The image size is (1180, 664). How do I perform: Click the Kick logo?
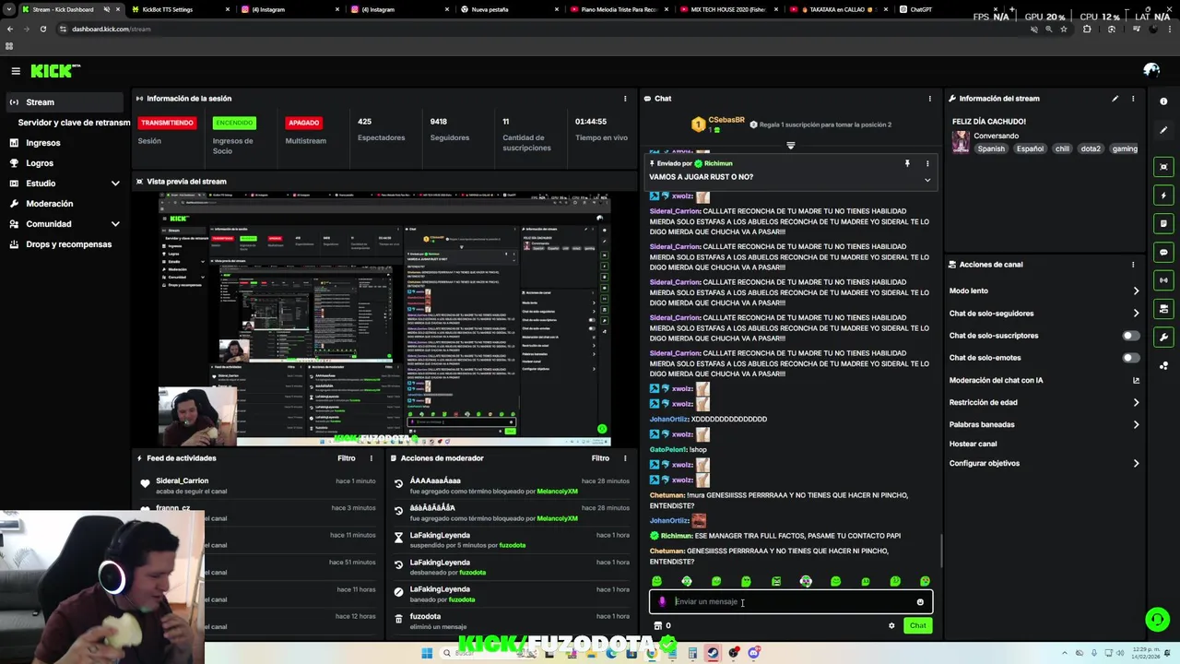coord(55,71)
